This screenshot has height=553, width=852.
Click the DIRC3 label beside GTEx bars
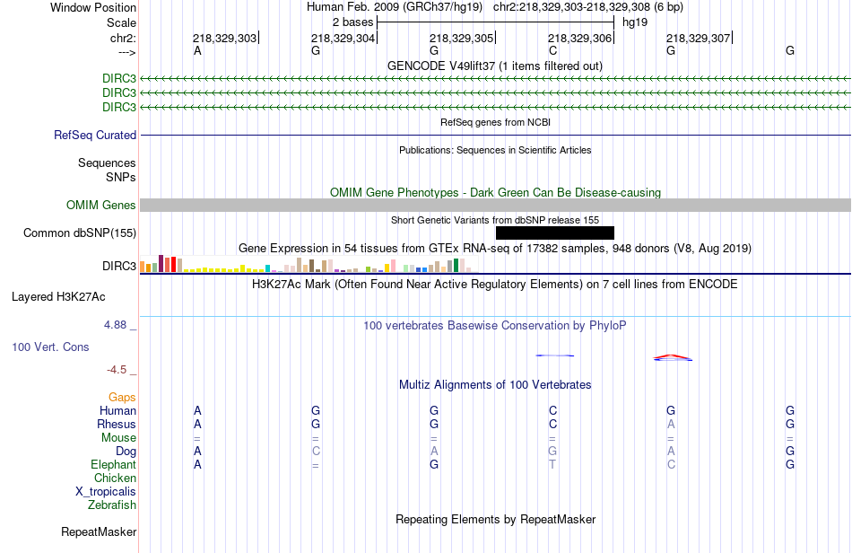119,266
